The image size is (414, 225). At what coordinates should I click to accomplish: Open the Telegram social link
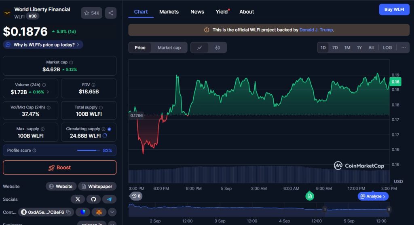109,199
